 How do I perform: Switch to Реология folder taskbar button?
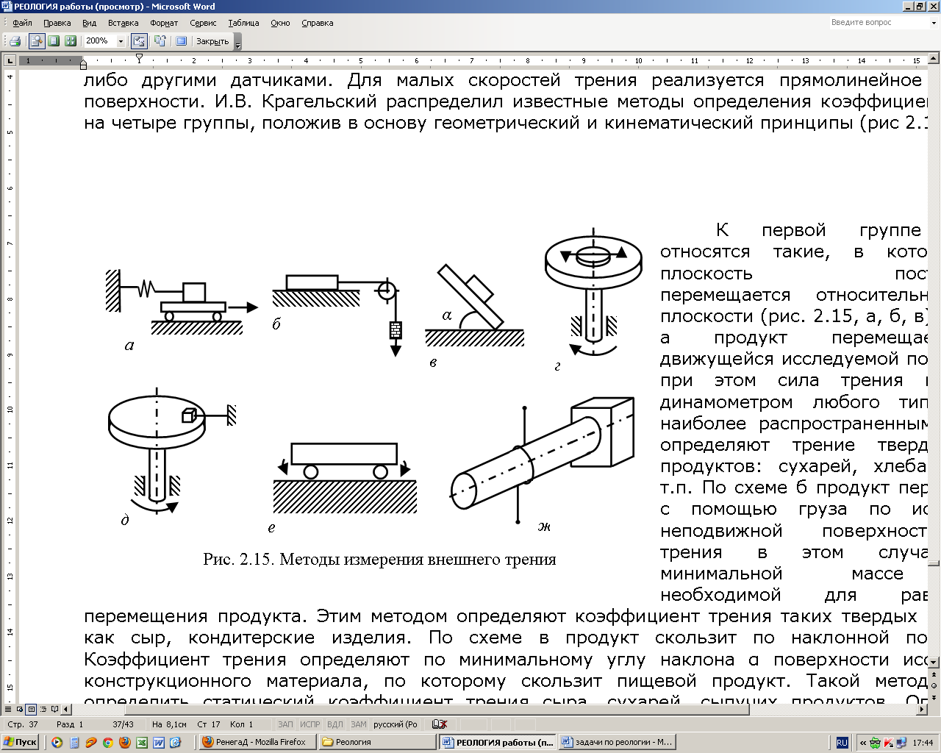click(378, 742)
